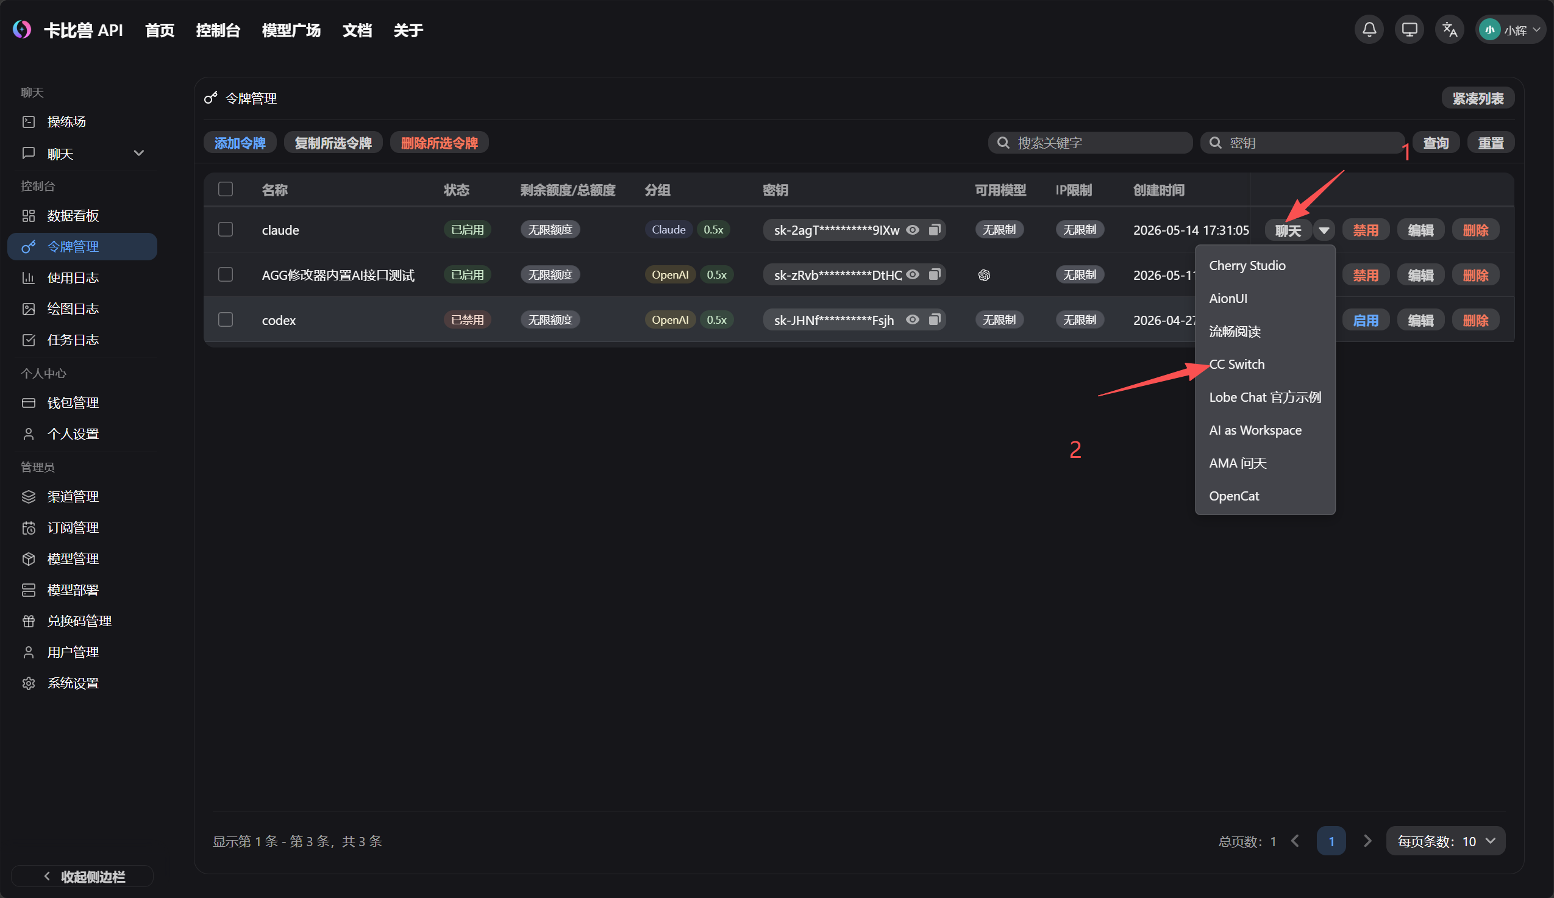Click the OpenAI model icon in AGG row

coord(984,275)
